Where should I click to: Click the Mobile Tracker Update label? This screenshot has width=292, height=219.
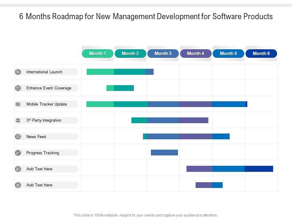47,104
